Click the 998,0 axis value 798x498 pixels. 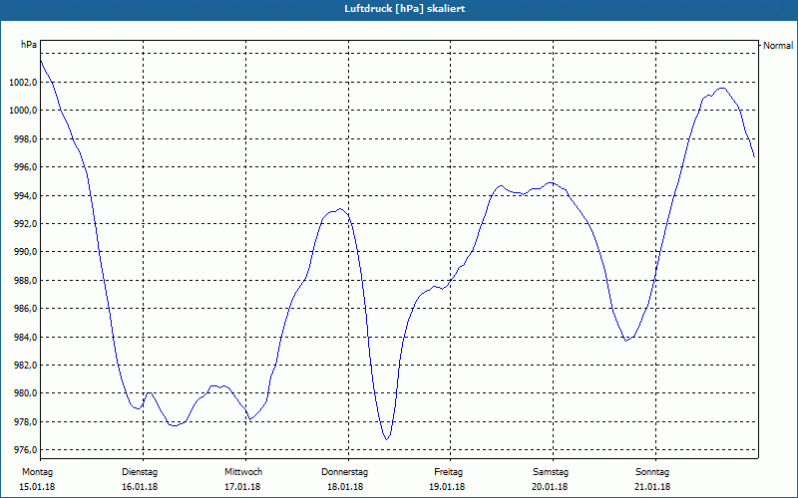pyautogui.click(x=26, y=139)
